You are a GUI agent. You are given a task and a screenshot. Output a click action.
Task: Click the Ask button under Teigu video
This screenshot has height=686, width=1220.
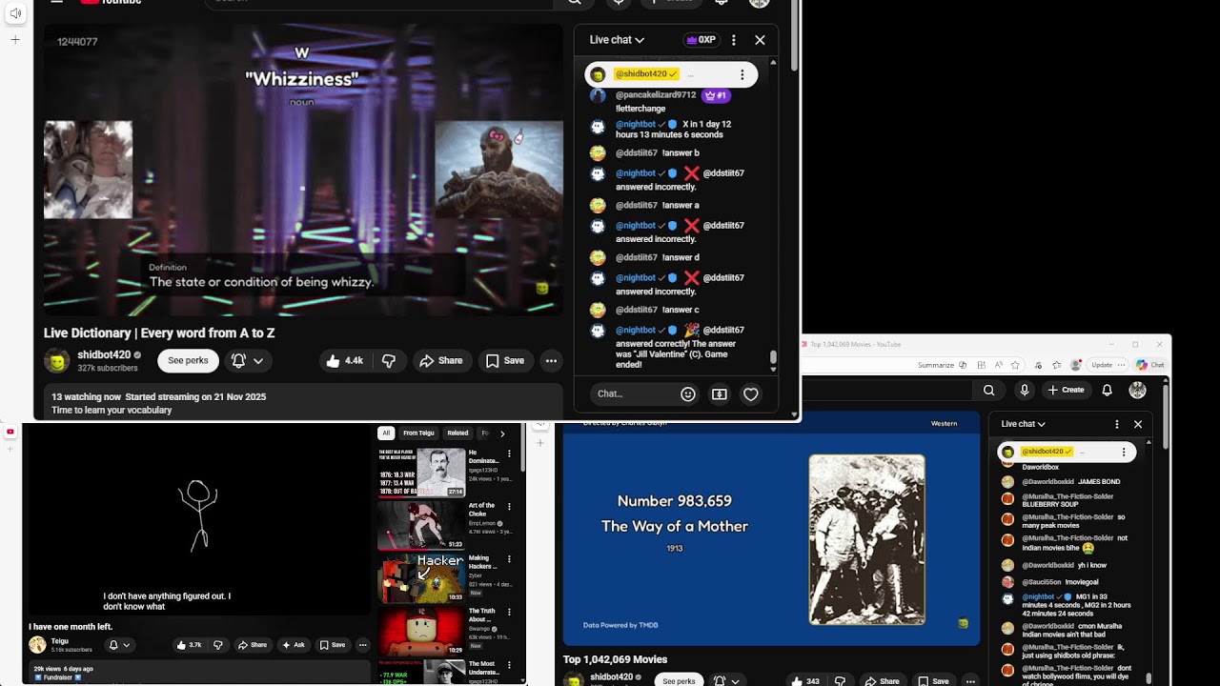(294, 645)
